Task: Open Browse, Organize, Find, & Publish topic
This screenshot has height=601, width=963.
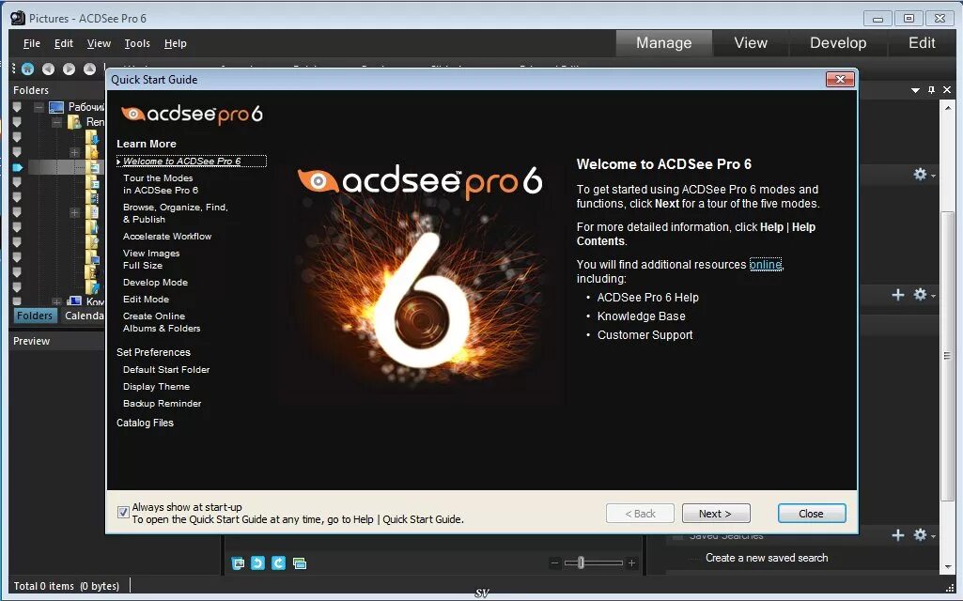Action: tap(176, 213)
